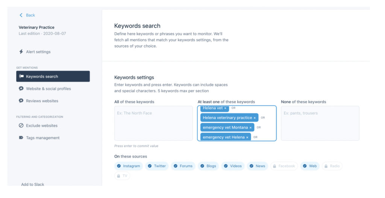The height and width of the screenshot is (198, 385).
Task: Click the Add to Slack link
Action: 33,184
